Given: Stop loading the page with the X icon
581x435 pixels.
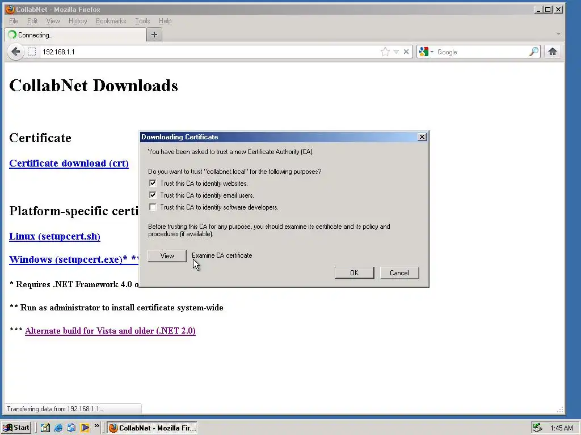Looking at the screenshot, I should [406, 52].
